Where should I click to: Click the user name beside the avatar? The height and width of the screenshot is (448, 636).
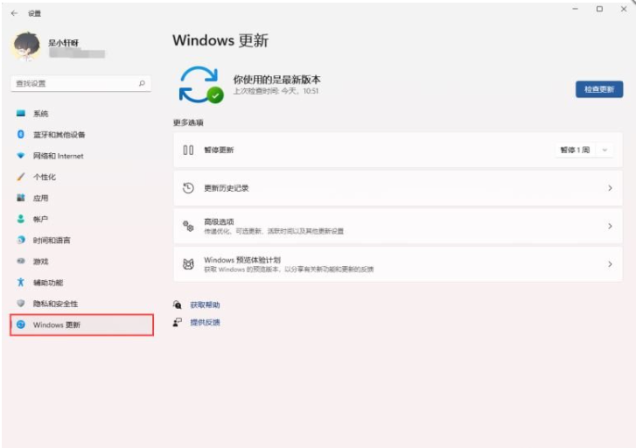[63, 43]
